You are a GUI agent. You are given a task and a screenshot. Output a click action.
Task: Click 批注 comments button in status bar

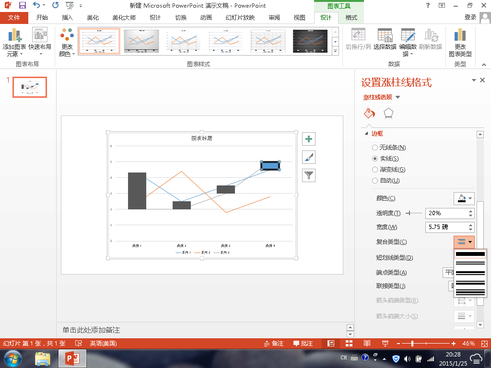tap(303, 343)
